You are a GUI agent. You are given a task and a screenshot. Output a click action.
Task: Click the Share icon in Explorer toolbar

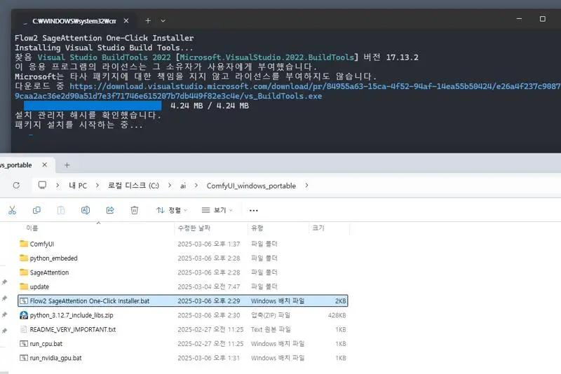(110, 210)
